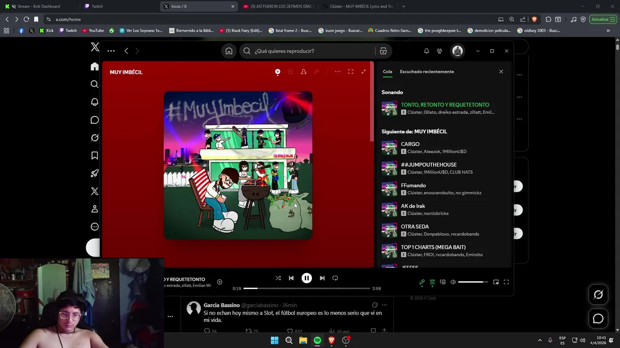Image resolution: width=620 pixels, height=348 pixels.
Task: Toggle shuffle playback
Action: (x=278, y=278)
